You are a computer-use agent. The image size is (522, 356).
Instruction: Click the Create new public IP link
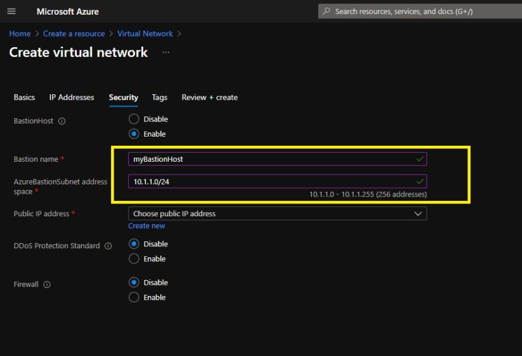146,225
